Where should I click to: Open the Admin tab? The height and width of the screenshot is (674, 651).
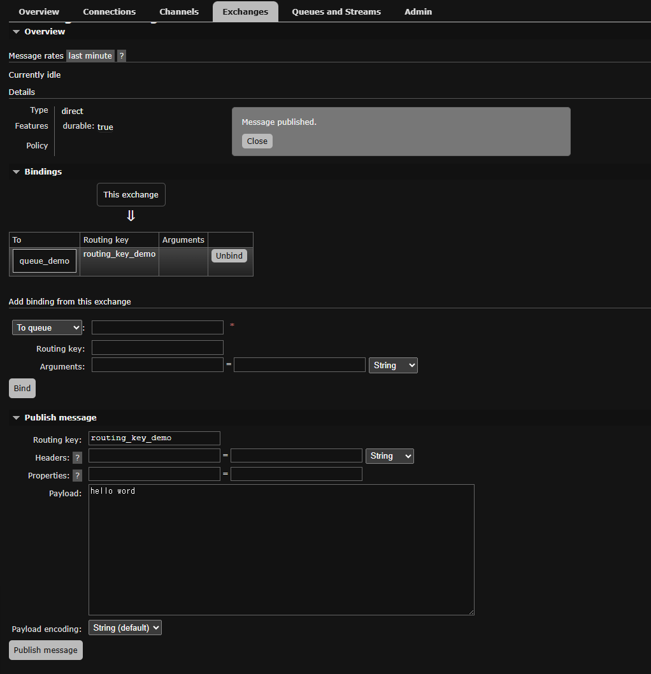pos(418,11)
